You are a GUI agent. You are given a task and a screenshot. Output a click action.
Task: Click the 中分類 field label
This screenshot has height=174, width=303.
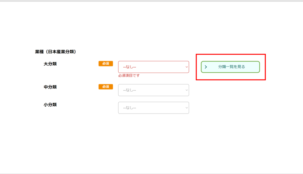[50, 87]
